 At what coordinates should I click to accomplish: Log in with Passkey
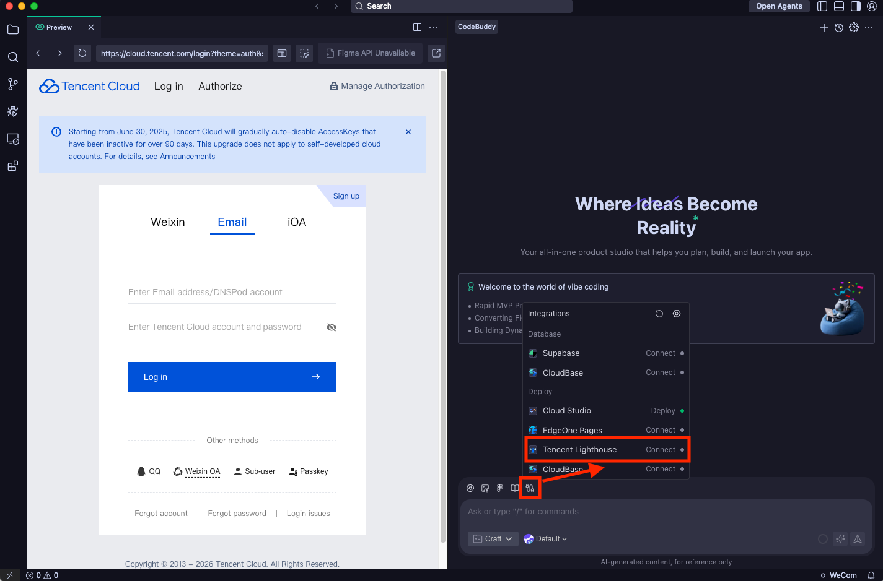pyautogui.click(x=309, y=471)
